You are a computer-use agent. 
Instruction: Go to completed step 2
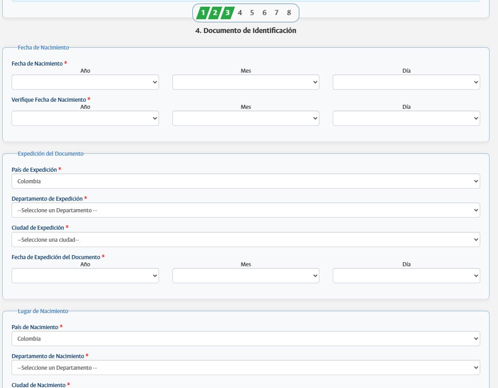(x=215, y=13)
